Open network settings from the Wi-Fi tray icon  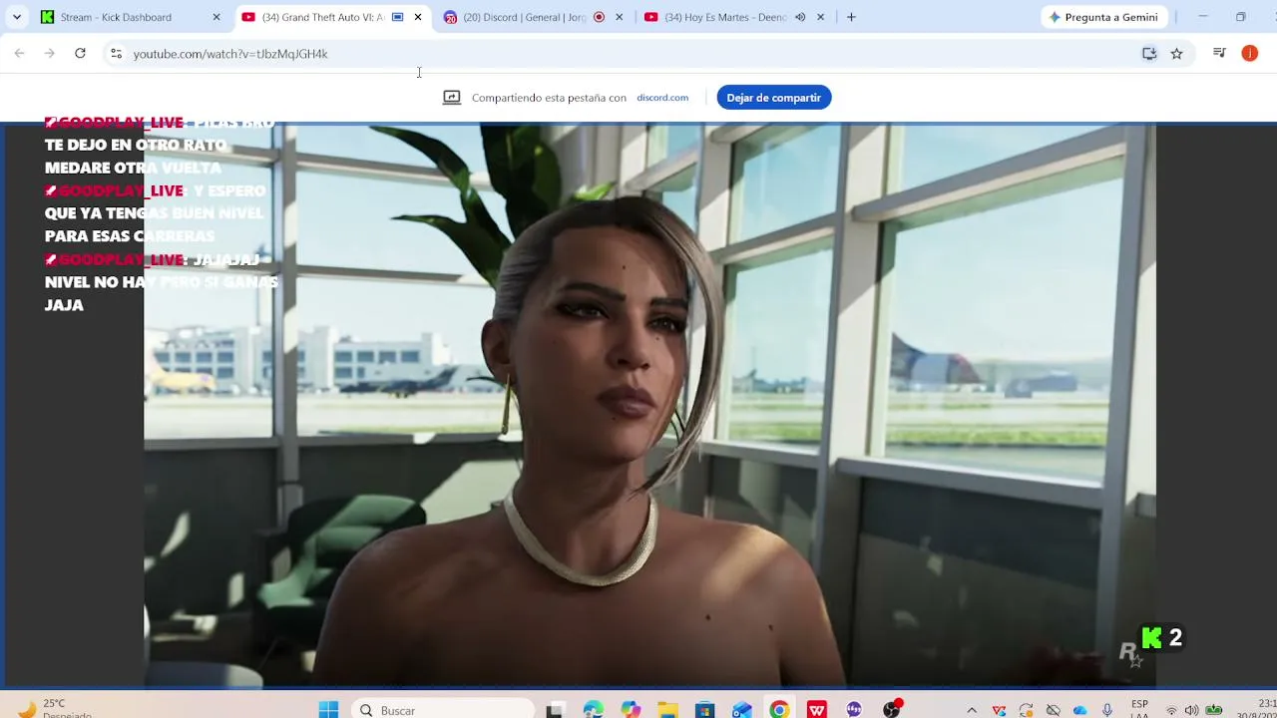click(x=1172, y=710)
